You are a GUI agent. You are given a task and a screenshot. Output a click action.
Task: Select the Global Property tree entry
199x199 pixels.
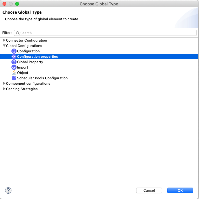30,62
